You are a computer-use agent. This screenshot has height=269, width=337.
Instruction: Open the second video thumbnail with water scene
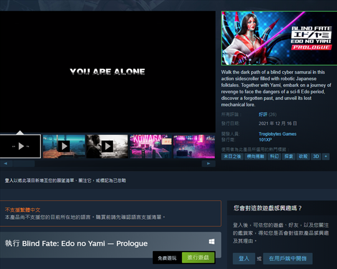click(64, 147)
